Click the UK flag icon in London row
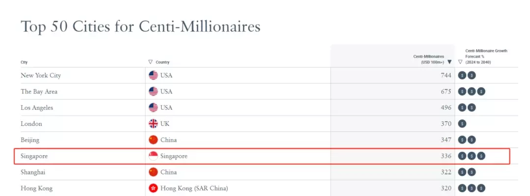 [153, 124]
